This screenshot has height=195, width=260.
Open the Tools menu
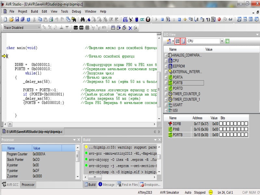click(x=64, y=11)
